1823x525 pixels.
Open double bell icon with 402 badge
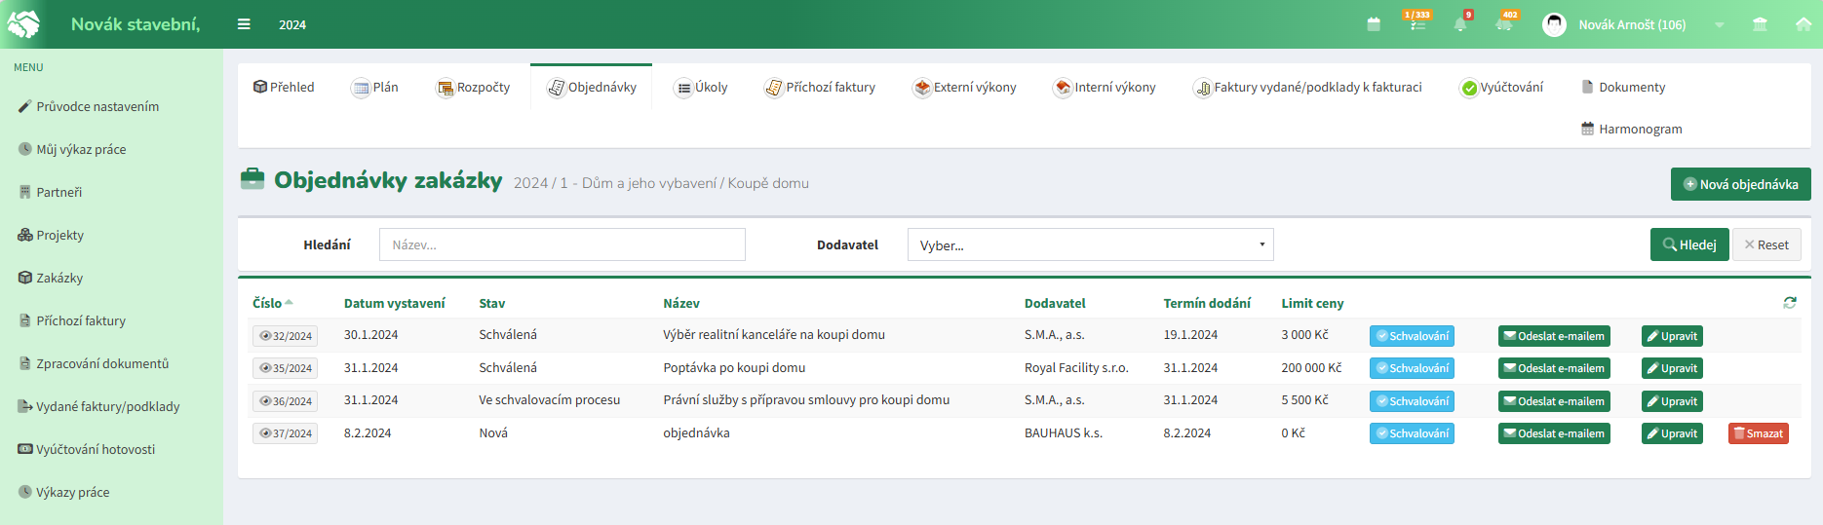point(1506,22)
